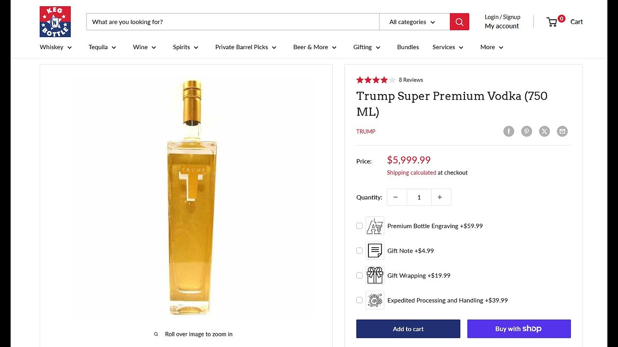Image resolution: width=618 pixels, height=347 pixels.
Task: Open the shopping cart icon
Action: point(552,22)
